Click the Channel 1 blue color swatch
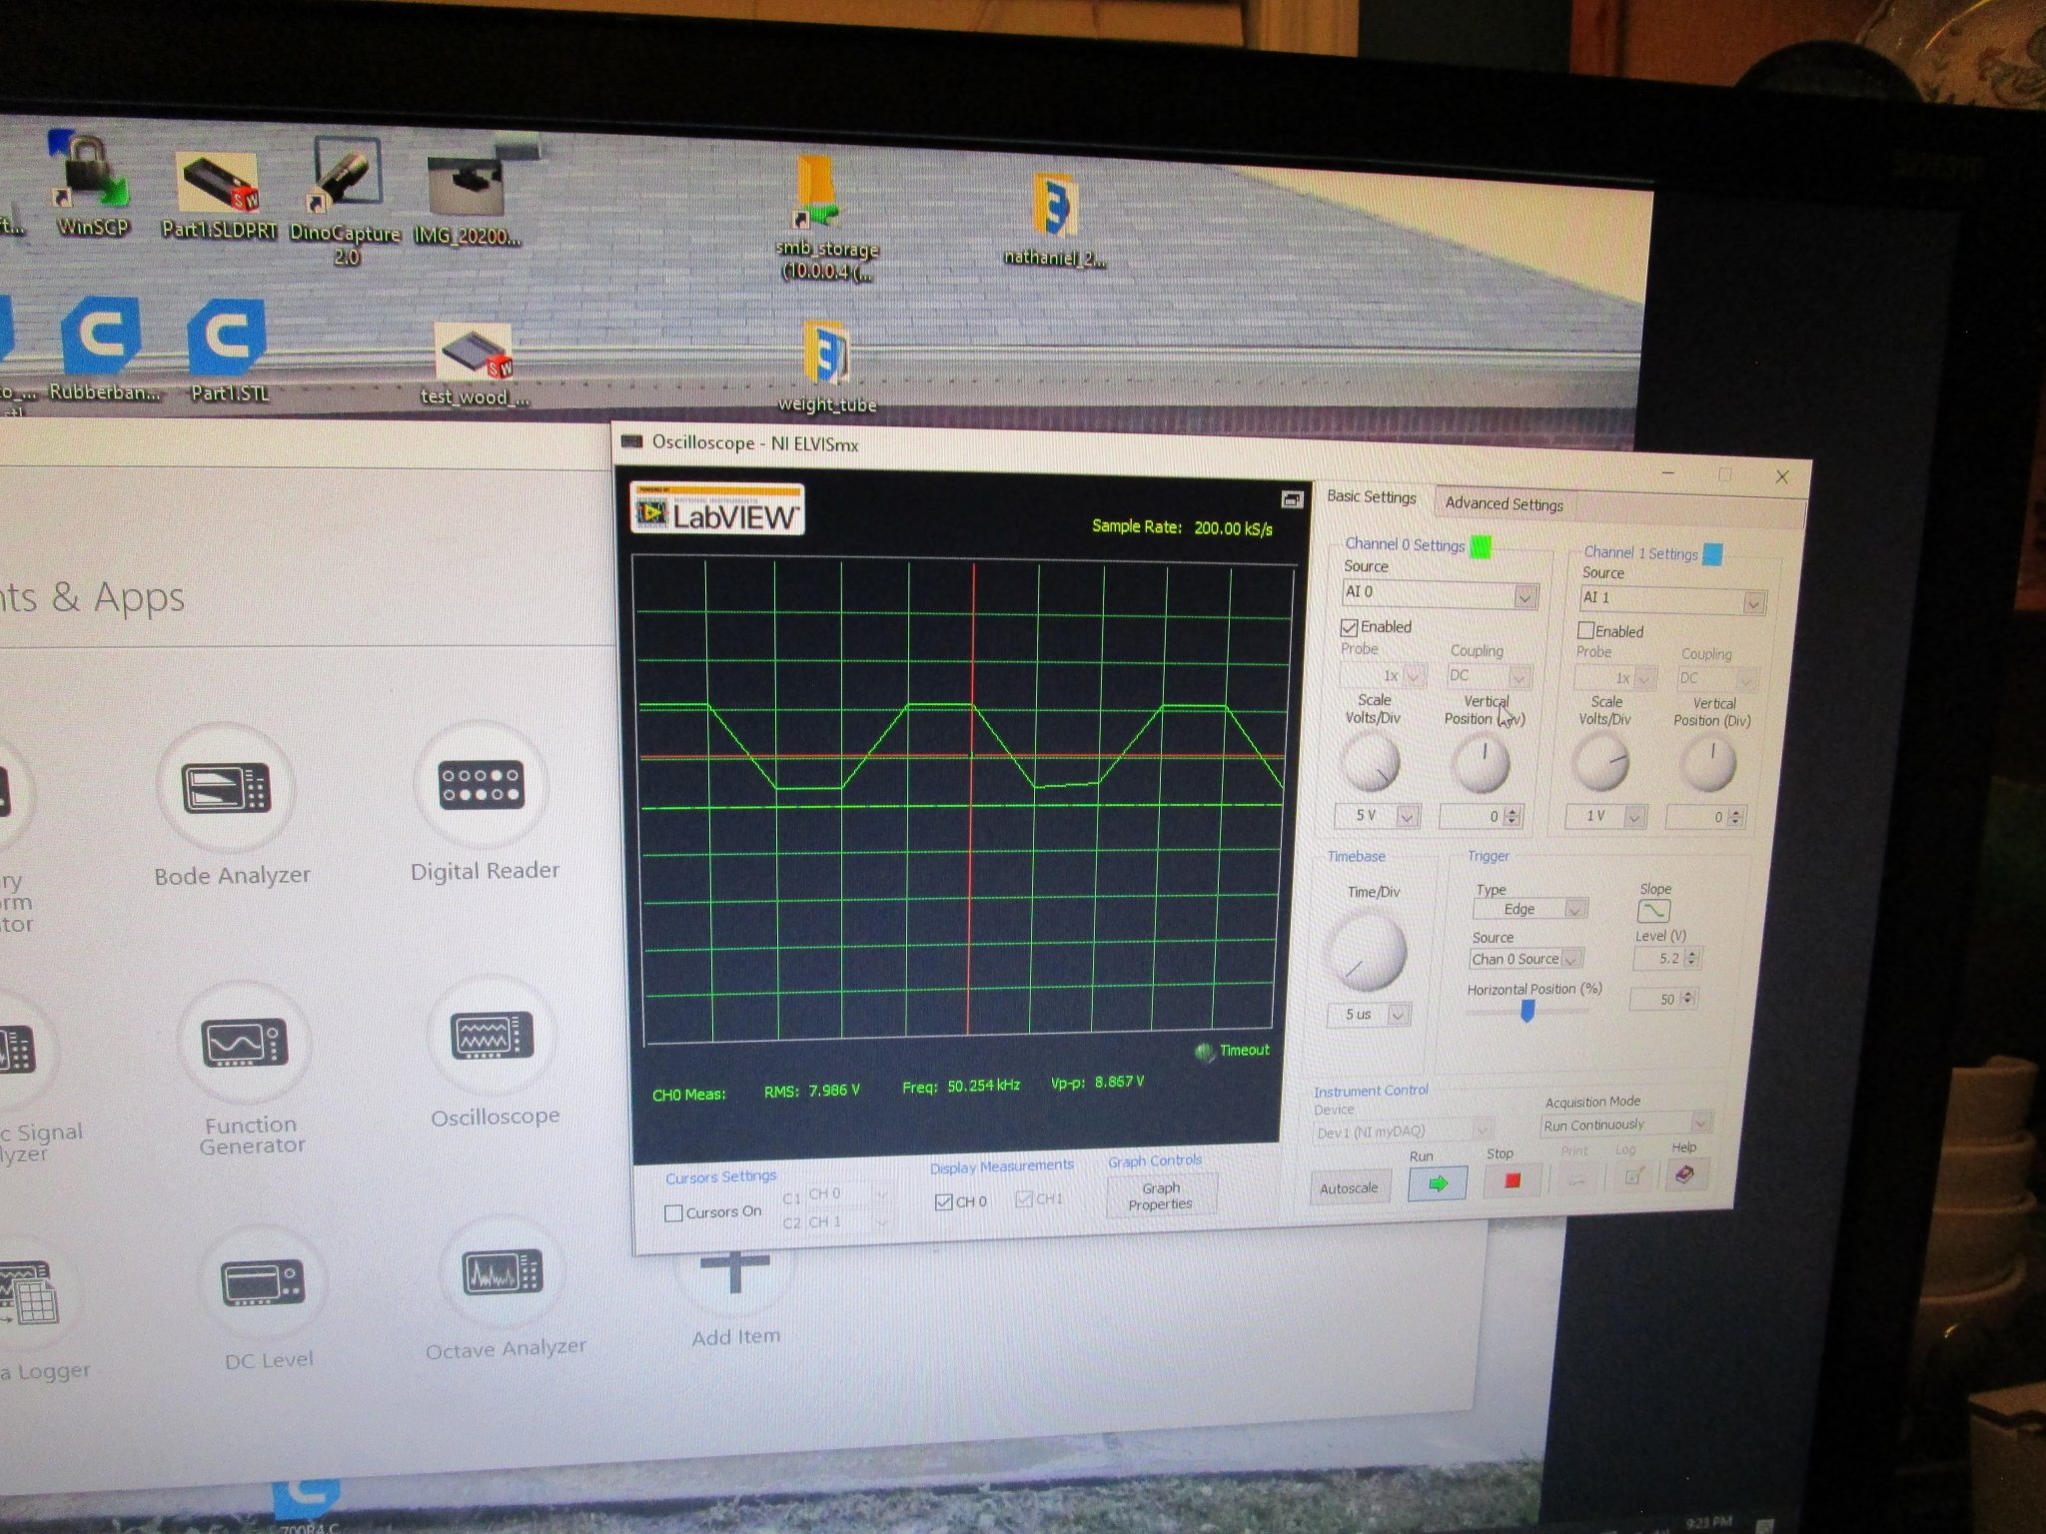2046x1534 pixels. click(x=1712, y=554)
